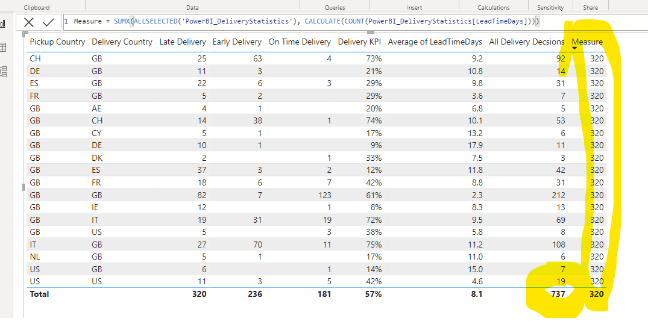Click the sort arrow under Measure header
Screen dimensions: 648x321
click(574, 48)
